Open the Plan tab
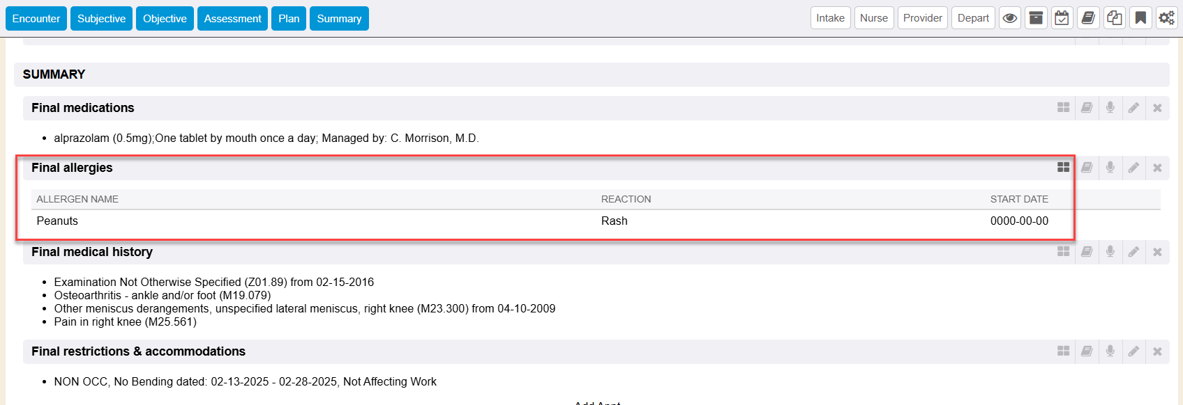This screenshot has height=405, width=1183. (289, 19)
